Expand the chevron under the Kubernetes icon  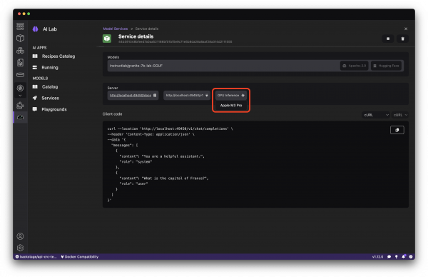pos(20,96)
